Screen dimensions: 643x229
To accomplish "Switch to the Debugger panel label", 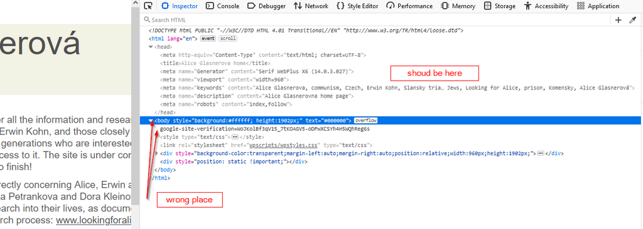I will tap(272, 6).
